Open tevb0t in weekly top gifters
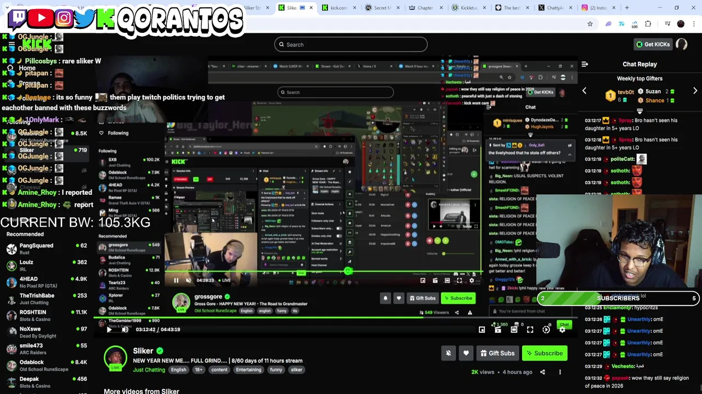 [626, 92]
